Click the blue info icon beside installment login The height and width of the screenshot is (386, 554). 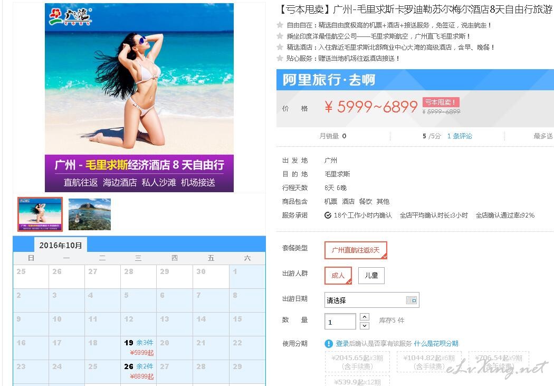tap(329, 344)
